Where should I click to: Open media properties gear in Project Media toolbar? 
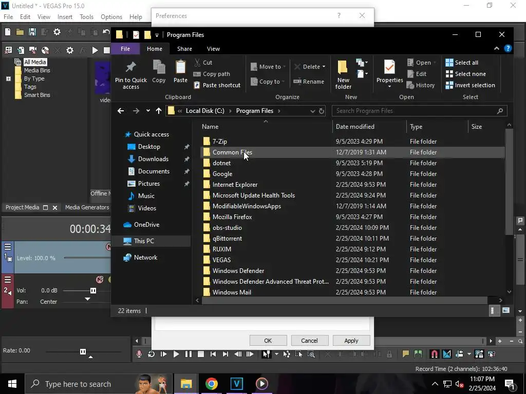(x=69, y=50)
